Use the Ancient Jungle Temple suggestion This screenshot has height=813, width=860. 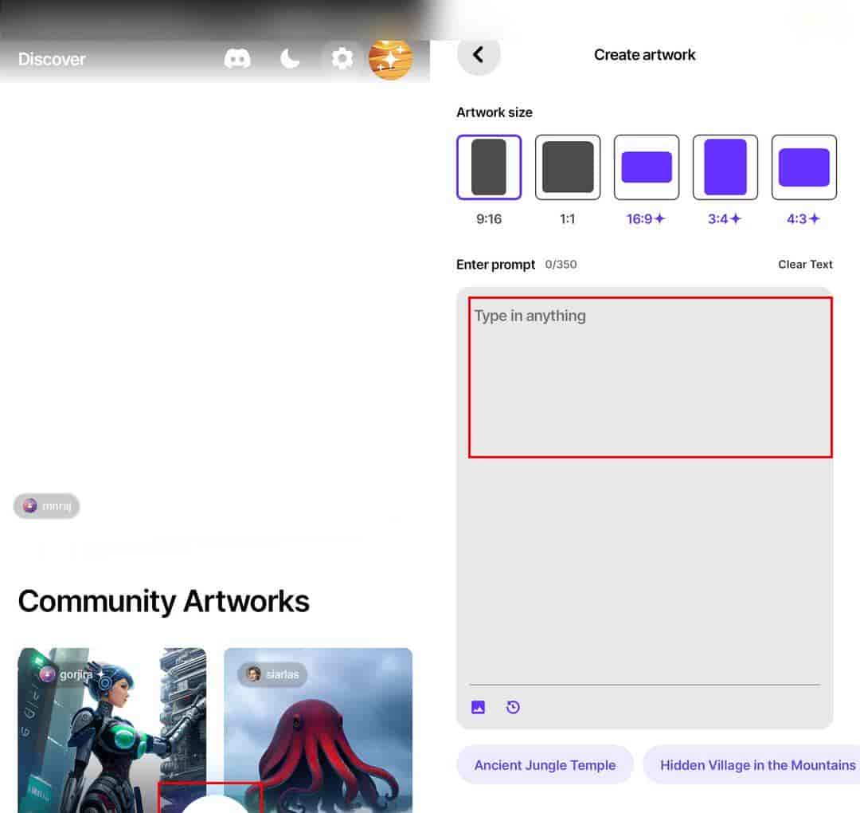click(545, 764)
